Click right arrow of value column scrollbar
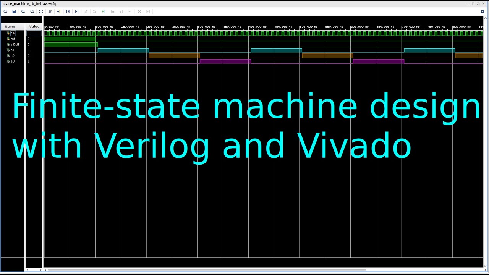The width and height of the screenshot is (489, 275). tap(40, 270)
